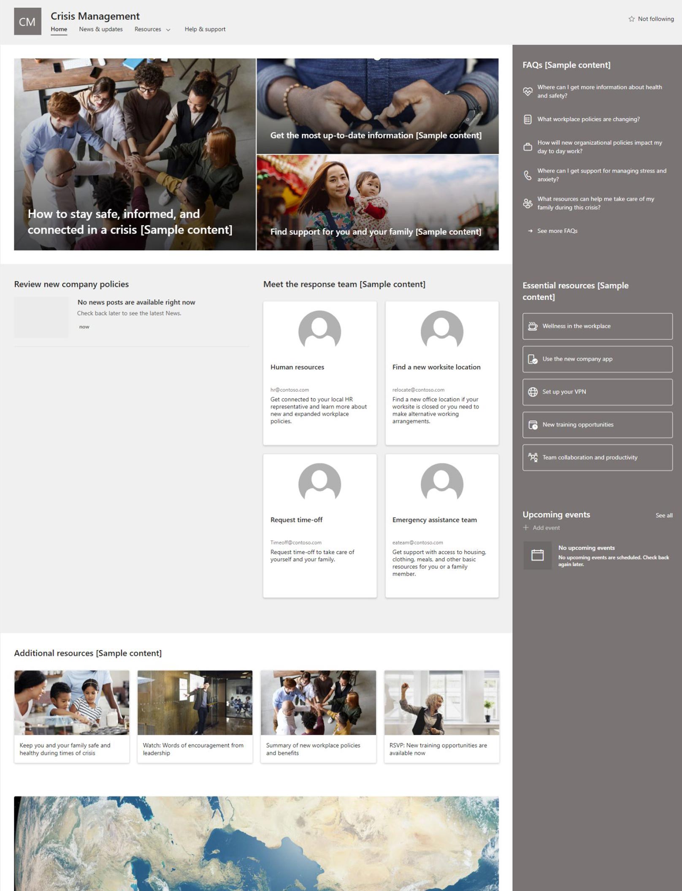This screenshot has height=891, width=682.
Task: Open 'Keep you and your family safe' card
Action: tap(72, 716)
